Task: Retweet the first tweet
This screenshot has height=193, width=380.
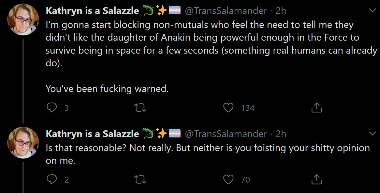Action: (140, 108)
